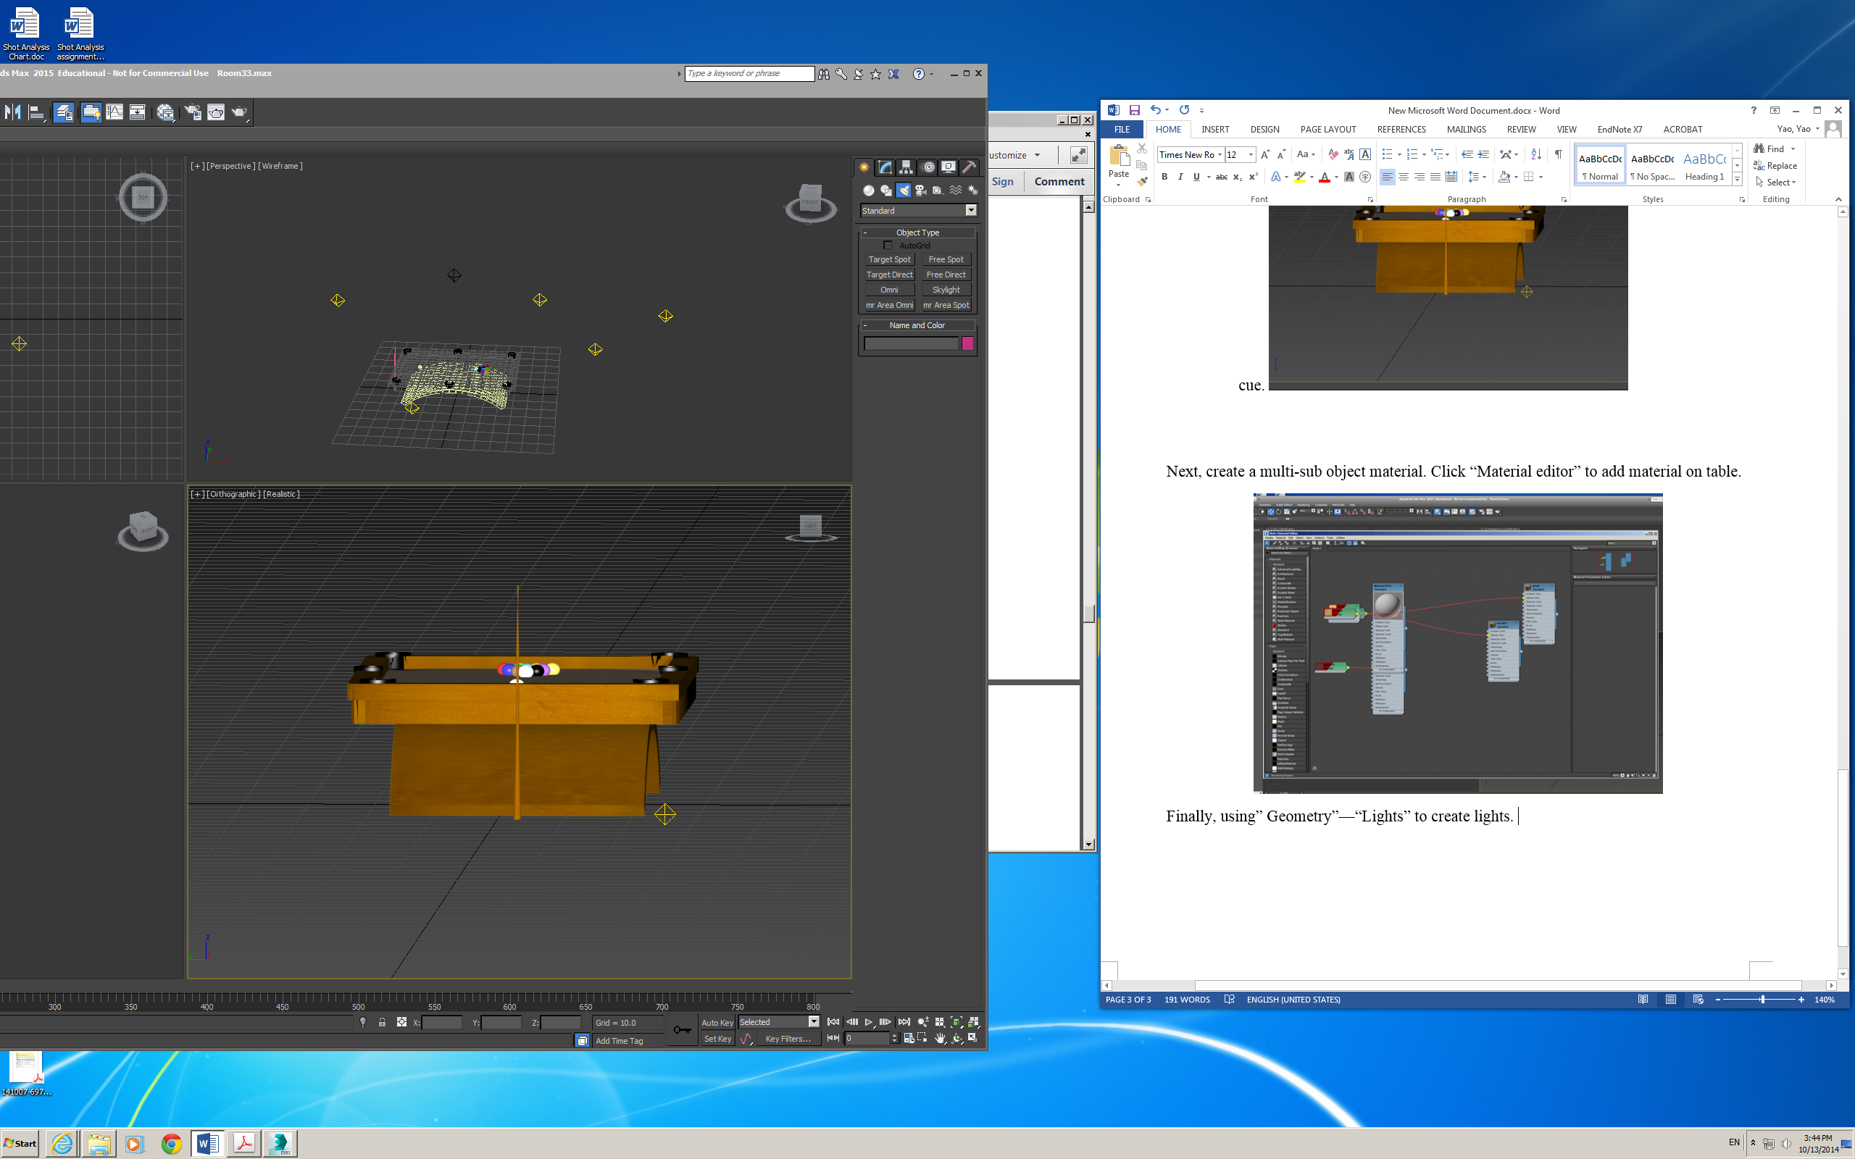Click the Render Production teapot icon
The height and width of the screenshot is (1159, 1855).
[240, 113]
